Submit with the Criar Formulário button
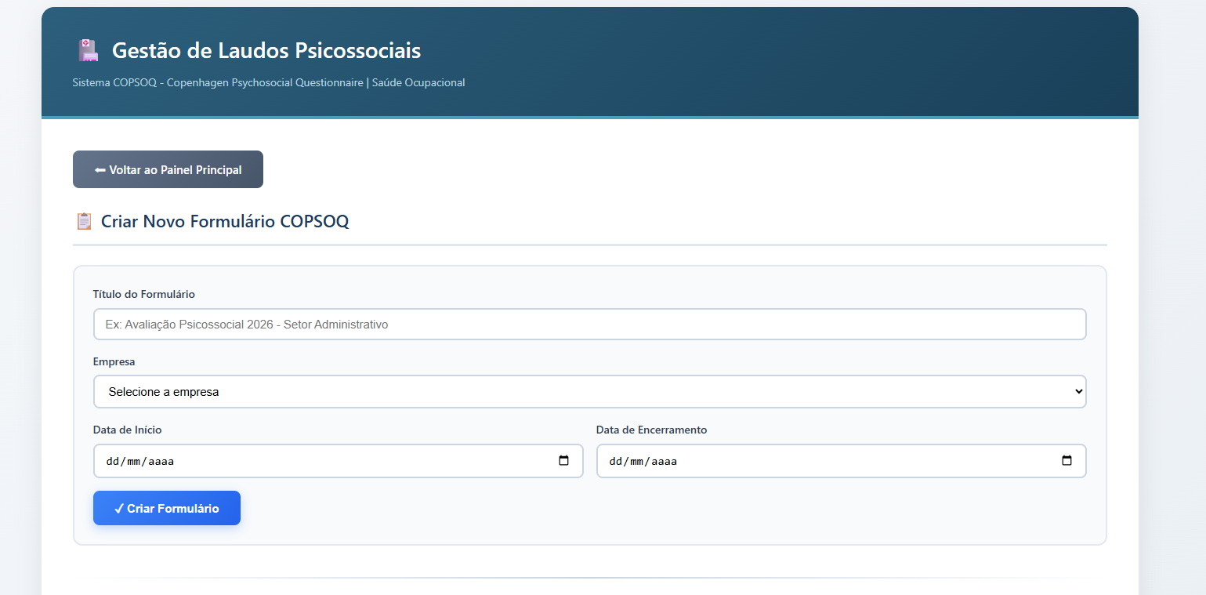Screen dimensions: 1206x595 (x=167, y=509)
